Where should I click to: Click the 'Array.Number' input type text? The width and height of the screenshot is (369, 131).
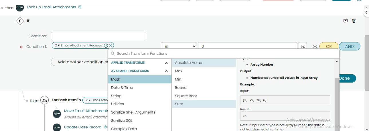pos(262,65)
